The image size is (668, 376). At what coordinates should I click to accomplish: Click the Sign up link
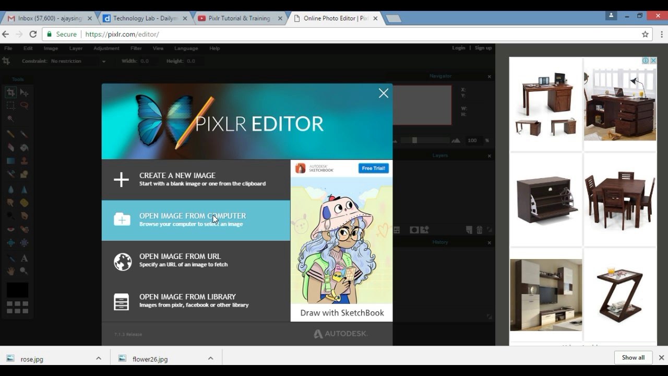pyautogui.click(x=483, y=48)
